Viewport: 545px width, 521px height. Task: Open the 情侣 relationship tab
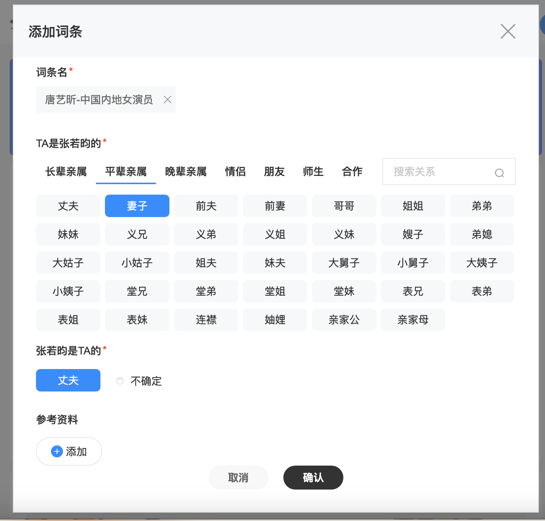(235, 171)
